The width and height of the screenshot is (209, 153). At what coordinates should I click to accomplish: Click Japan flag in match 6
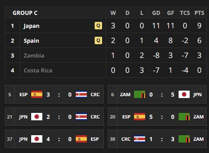pos(184,94)
